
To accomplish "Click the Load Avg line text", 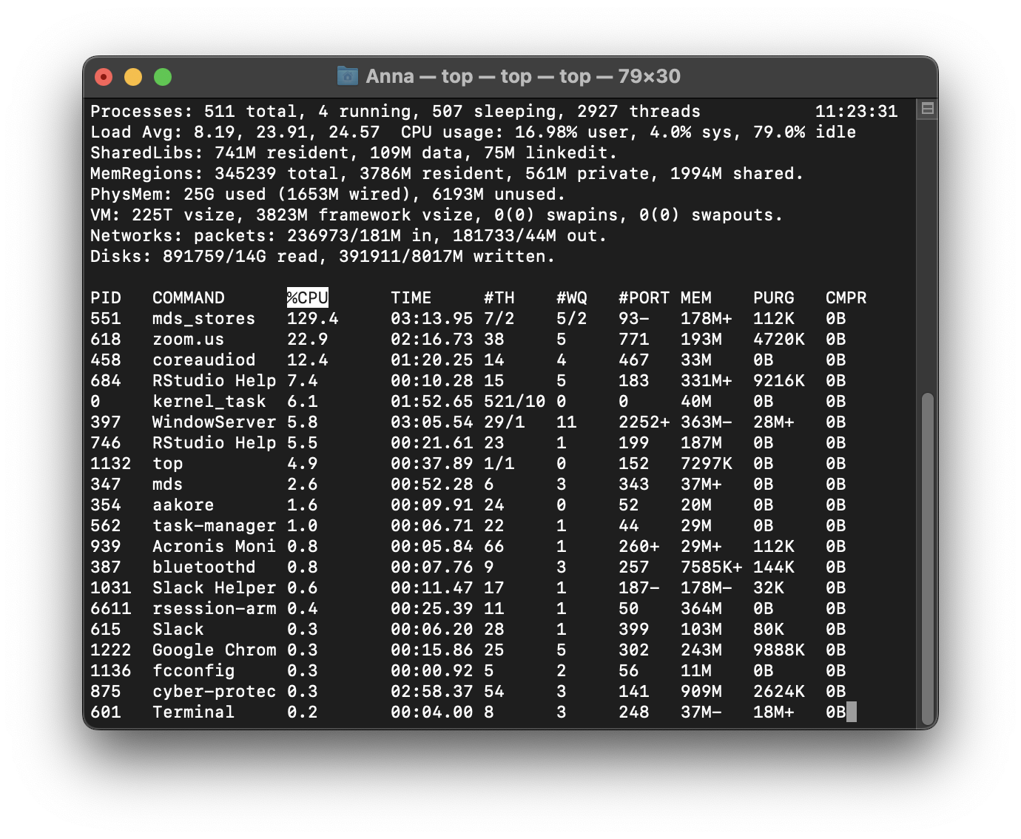I will (x=235, y=132).
